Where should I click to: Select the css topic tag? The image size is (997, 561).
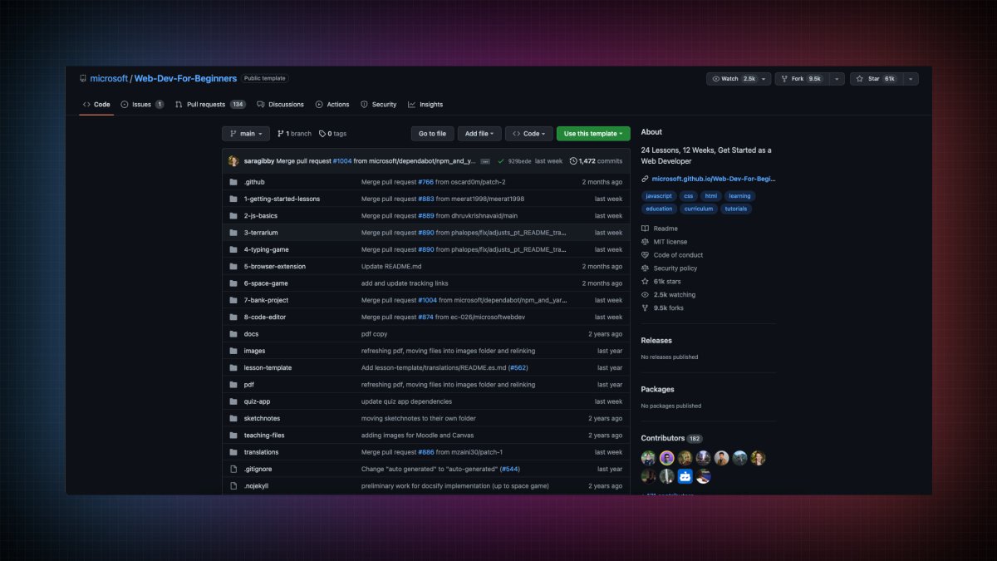pos(688,196)
